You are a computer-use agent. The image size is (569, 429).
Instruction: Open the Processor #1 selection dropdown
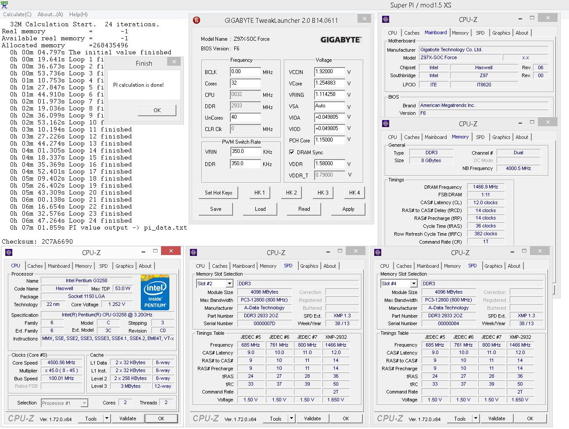[x=84, y=403]
